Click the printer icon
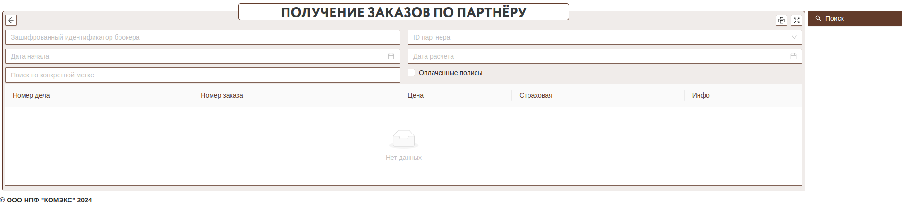 [x=782, y=20]
